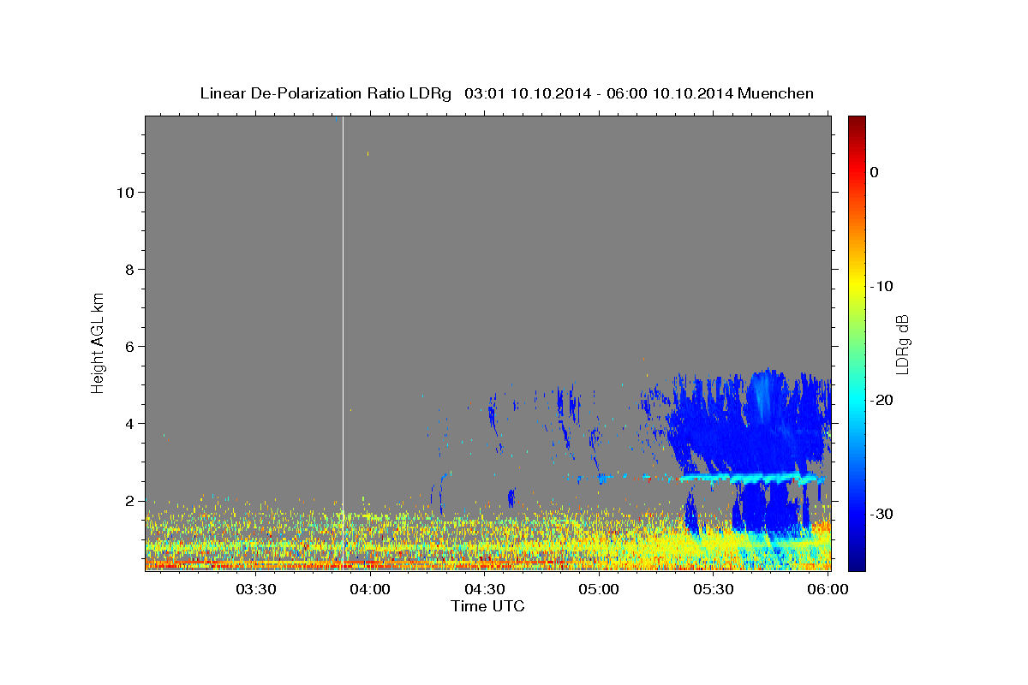Click the height tick label 8
This screenshot has height=685, width=1028.
pos(129,269)
